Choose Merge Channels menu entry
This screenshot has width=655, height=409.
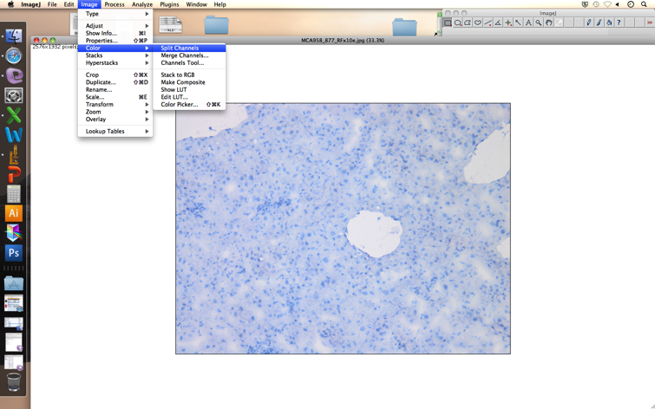185,55
